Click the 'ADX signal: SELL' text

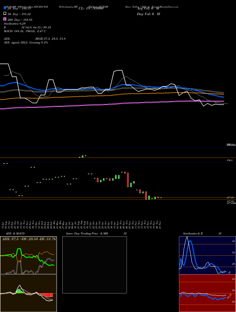tap(16, 43)
